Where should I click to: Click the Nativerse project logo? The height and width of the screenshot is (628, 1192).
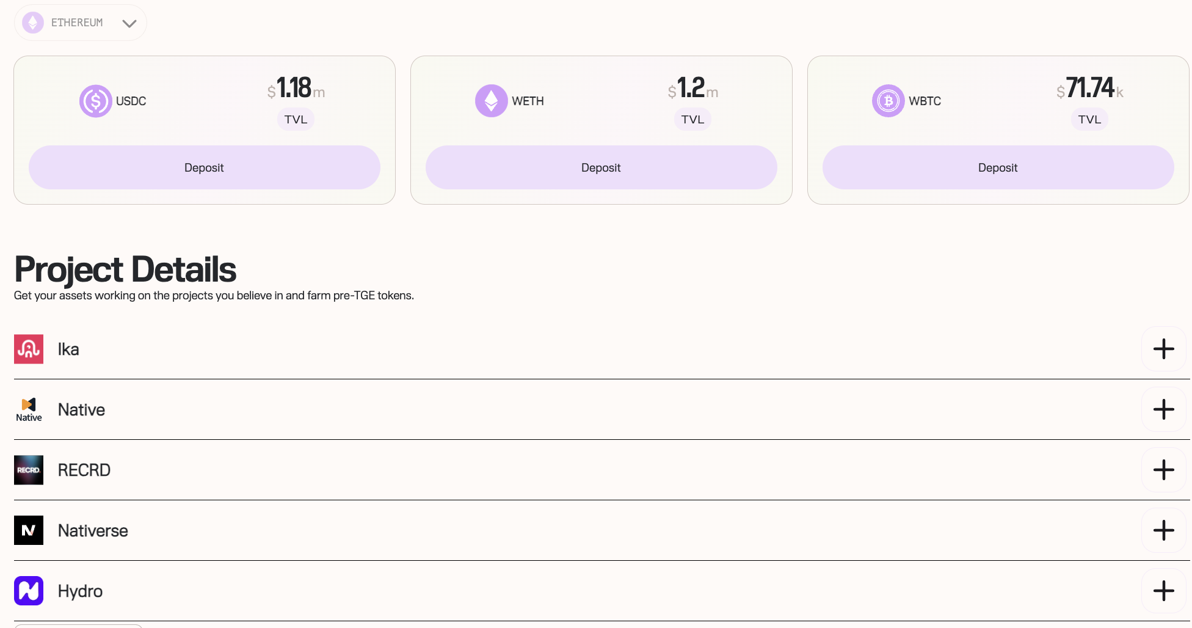(x=29, y=530)
